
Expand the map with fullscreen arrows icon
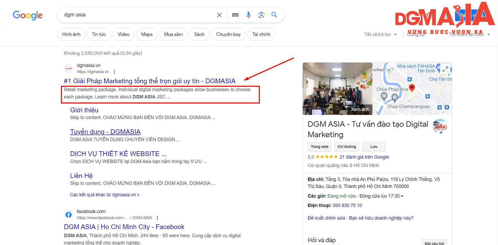point(445,69)
